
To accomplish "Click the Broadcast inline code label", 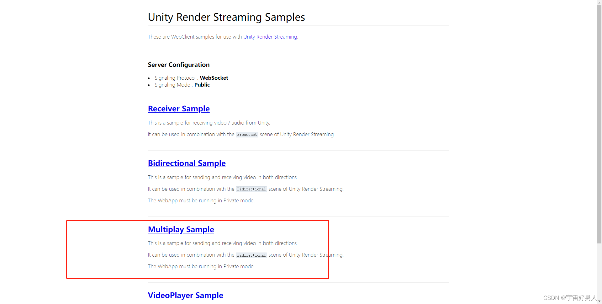I will 247,135.
